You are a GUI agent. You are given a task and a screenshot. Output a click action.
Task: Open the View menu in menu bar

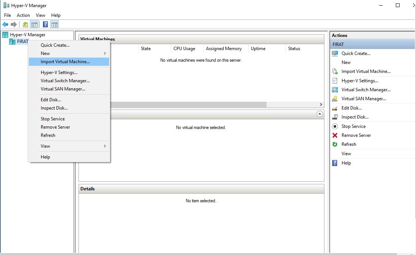point(41,15)
